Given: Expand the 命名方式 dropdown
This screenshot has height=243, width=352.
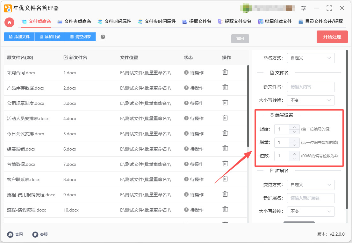Looking at the screenshot, I should pos(311,58).
